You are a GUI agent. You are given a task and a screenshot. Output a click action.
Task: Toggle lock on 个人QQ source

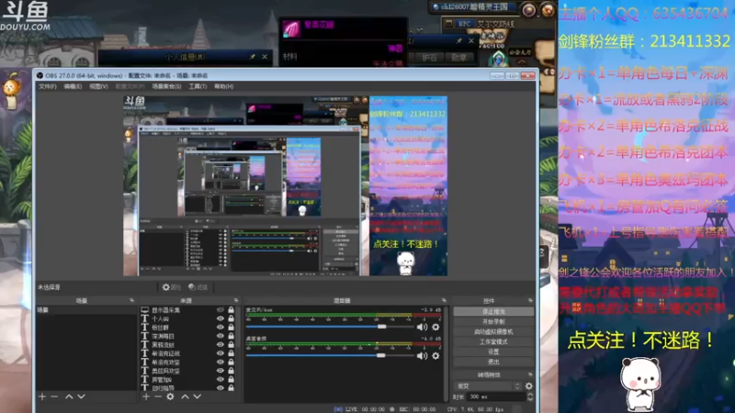coord(231,318)
